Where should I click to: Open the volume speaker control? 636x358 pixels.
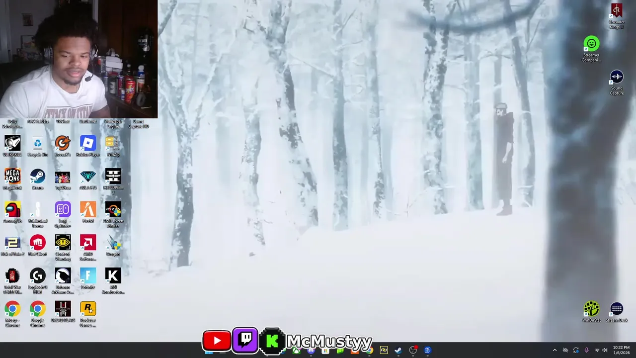click(605, 350)
